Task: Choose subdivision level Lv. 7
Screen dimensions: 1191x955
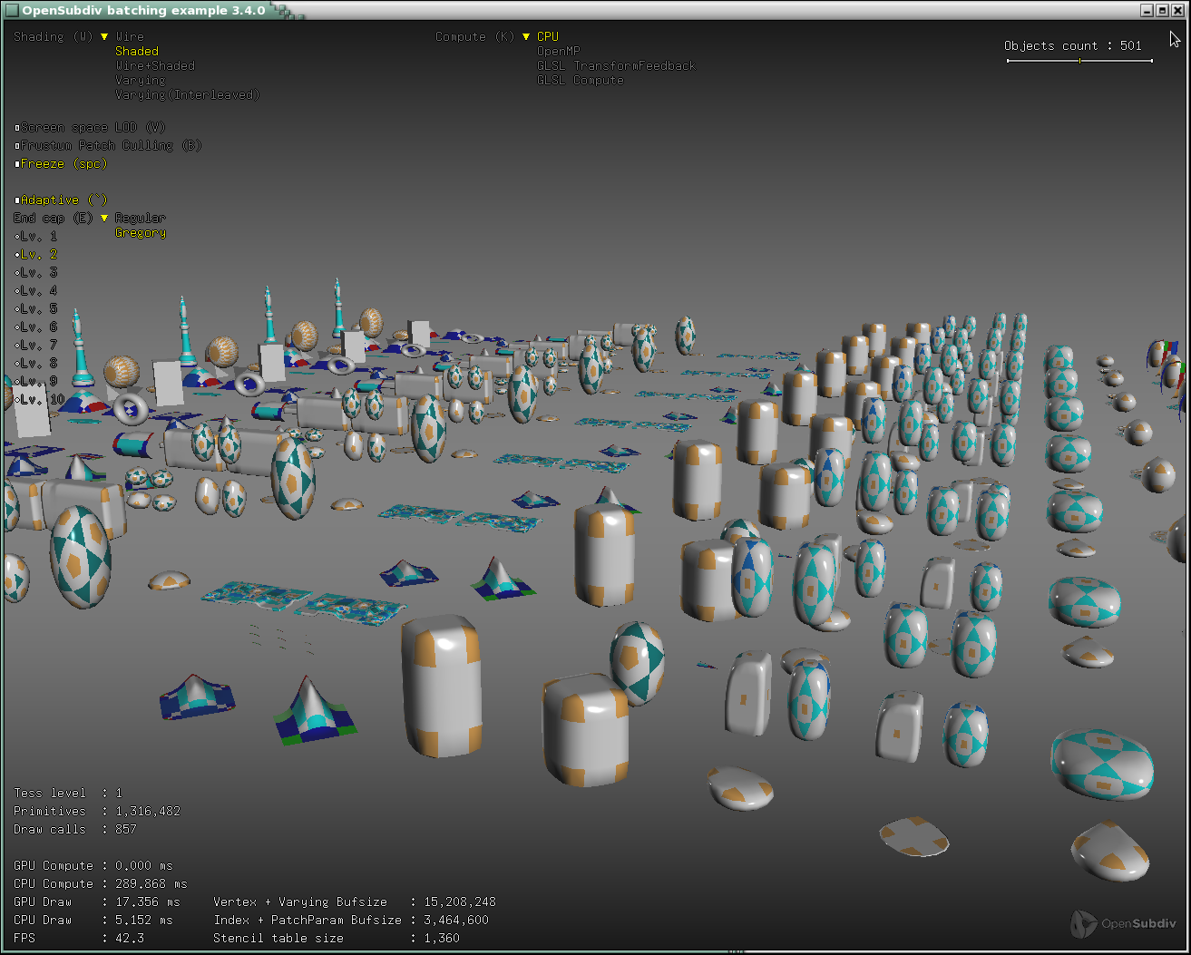Action: pyautogui.click(x=17, y=346)
